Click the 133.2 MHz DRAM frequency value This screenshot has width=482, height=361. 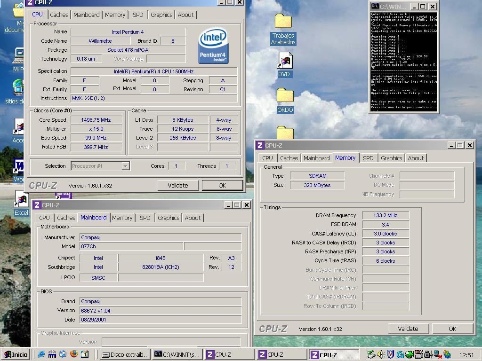pyautogui.click(x=386, y=215)
